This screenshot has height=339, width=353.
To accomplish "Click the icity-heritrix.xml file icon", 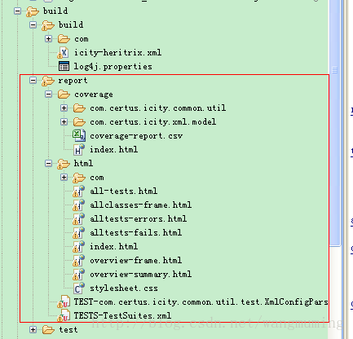I will click(x=63, y=53).
